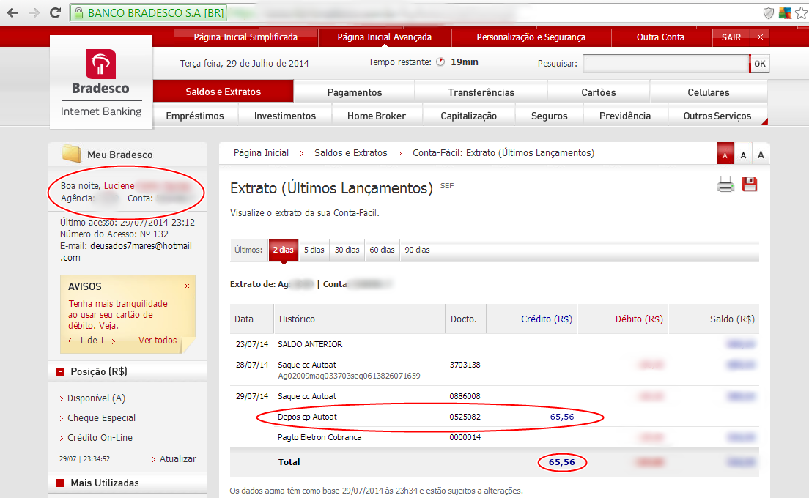
Task: Click the shield extension icon in the browser bar
Action: 768,13
